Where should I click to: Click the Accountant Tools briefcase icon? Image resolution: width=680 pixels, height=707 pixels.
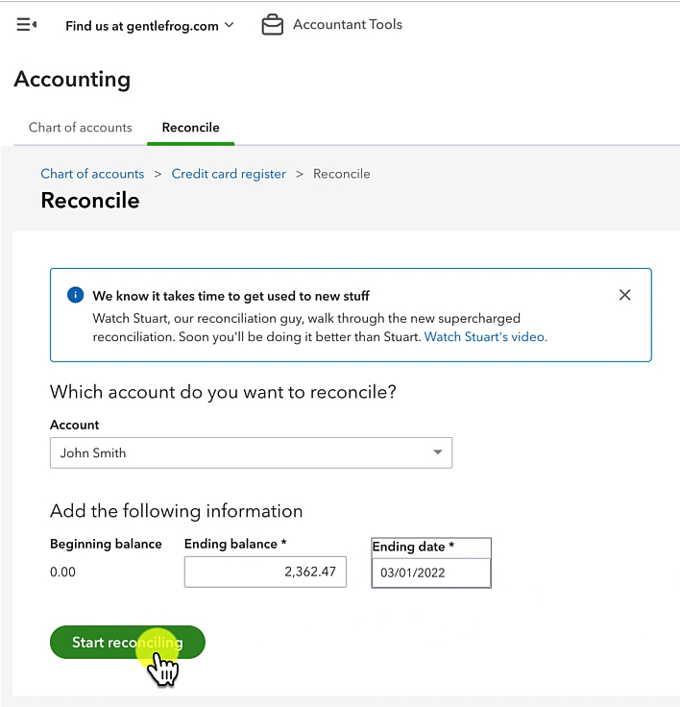click(x=273, y=24)
